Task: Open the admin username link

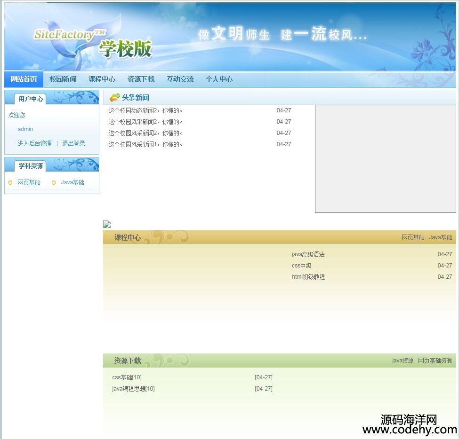Action: coord(25,129)
